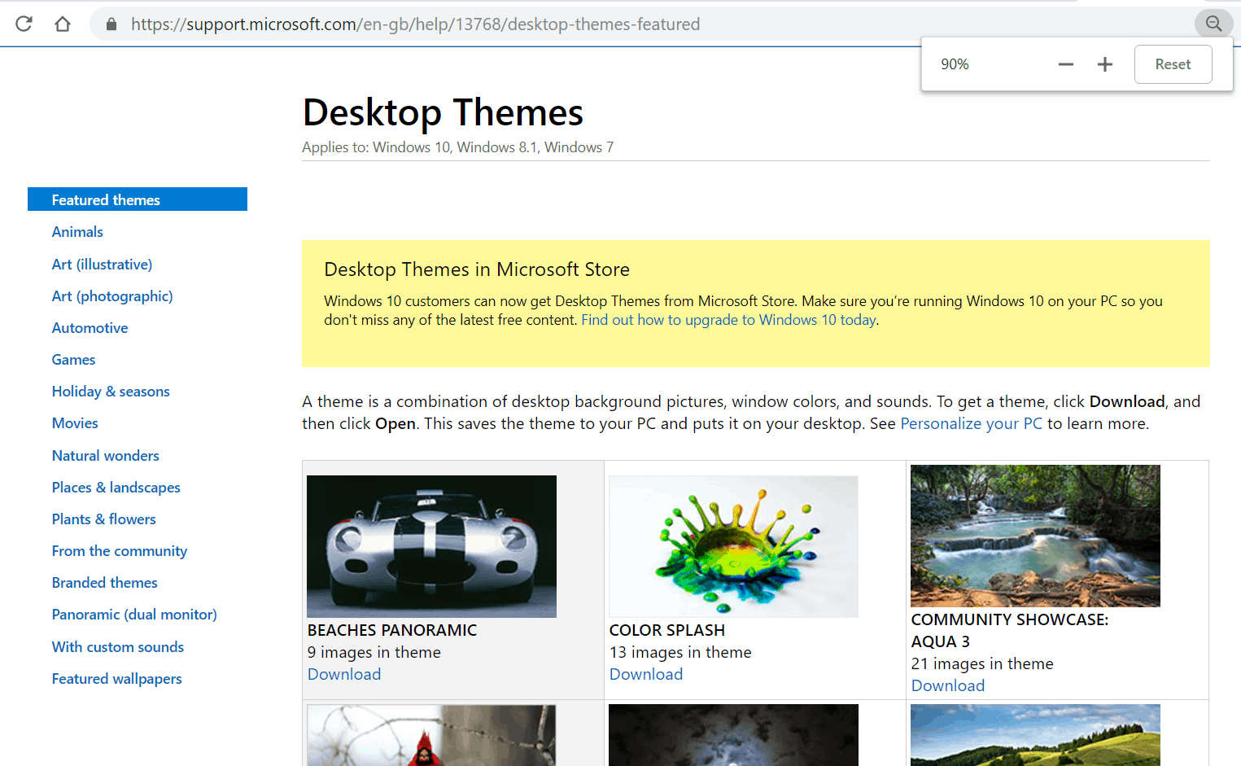Screen dimensions: 1241x766
Task: Download the Color Splash theme
Action: [646, 674]
